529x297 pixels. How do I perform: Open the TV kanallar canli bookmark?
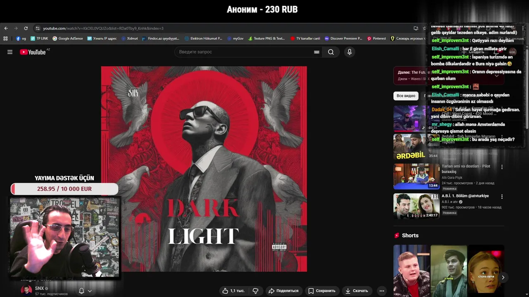305,38
